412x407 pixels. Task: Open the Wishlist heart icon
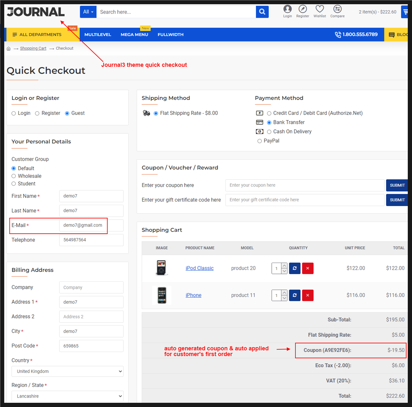click(320, 9)
